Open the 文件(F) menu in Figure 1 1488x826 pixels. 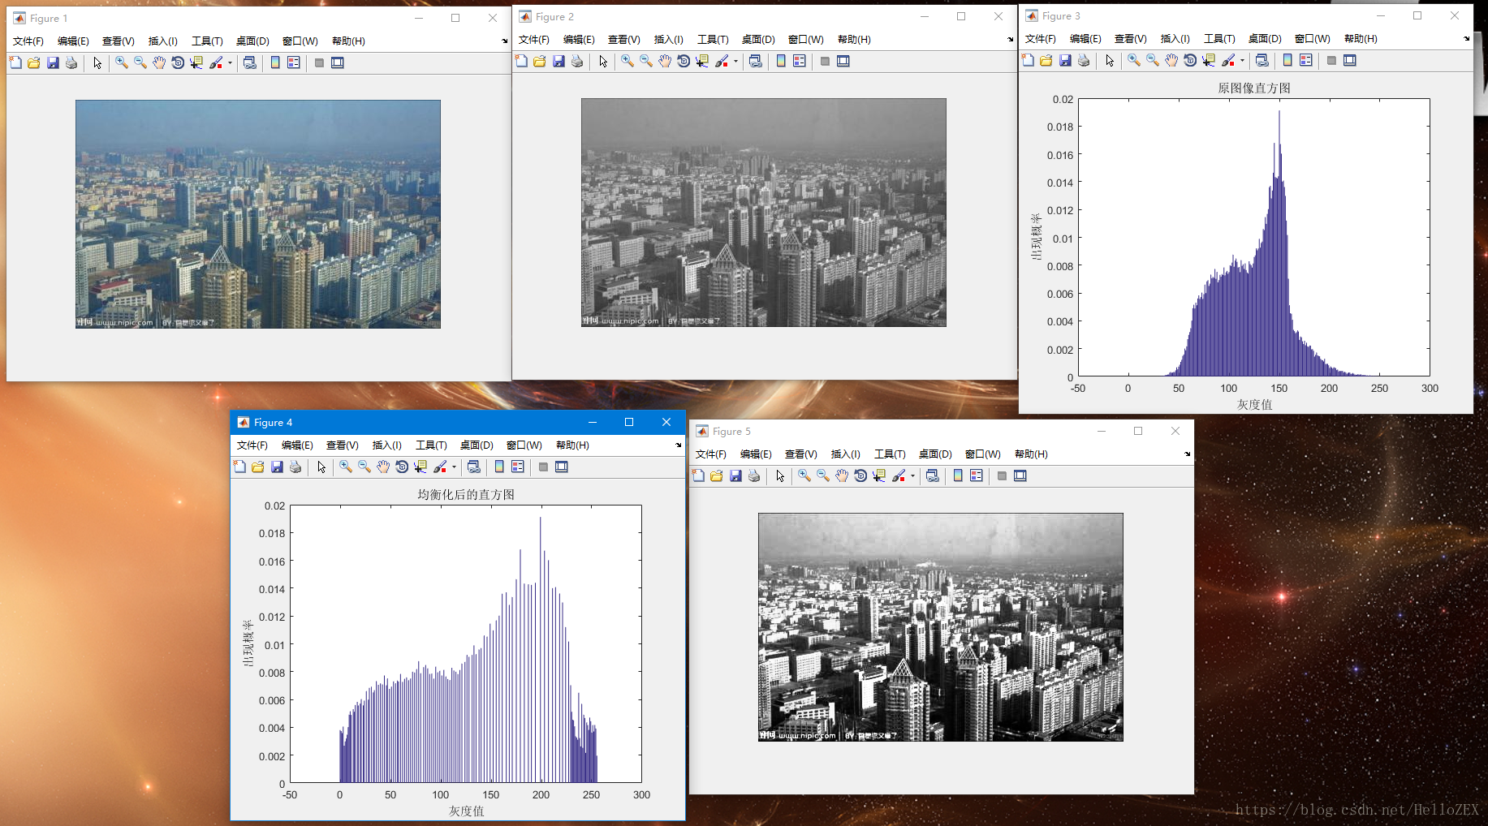point(28,41)
